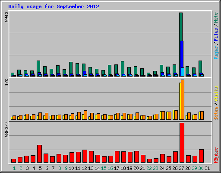Viewport: 221px width, 173px height.
Task: Click the x-axis day label 9
Action: [x=66, y=168]
